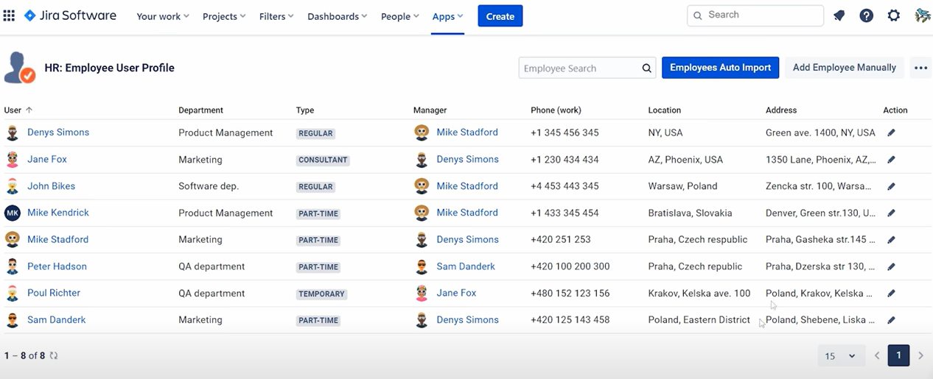Open Sam Danderk user link in User column
This screenshot has width=933, height=379.
[57, 319]
